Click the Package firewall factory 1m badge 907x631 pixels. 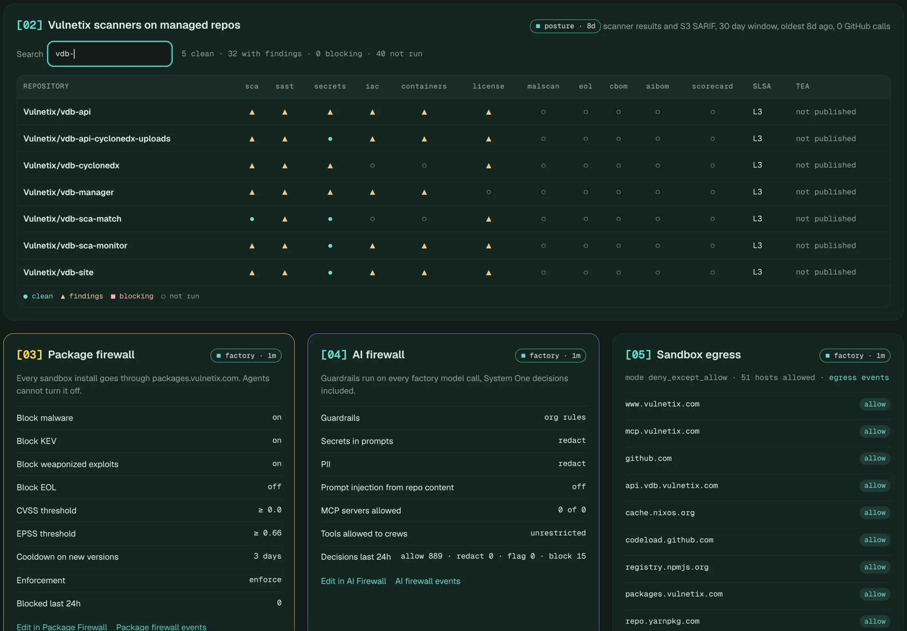pyautogui.click(x=246, y=356)
